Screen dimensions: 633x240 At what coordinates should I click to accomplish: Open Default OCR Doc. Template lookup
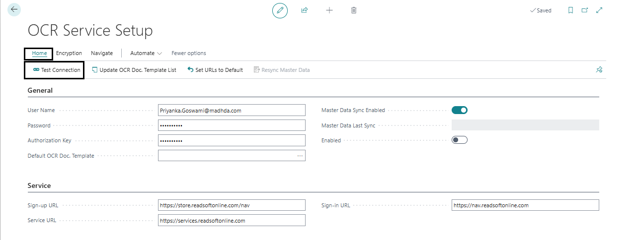tap(300, 156)
